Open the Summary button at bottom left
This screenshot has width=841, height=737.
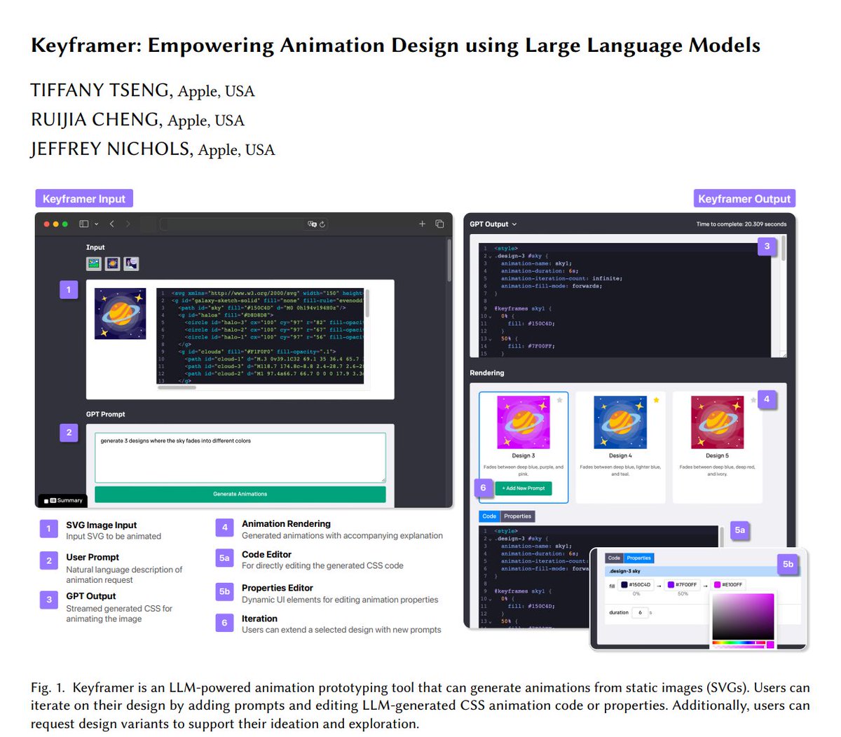(x=63, y=500)
